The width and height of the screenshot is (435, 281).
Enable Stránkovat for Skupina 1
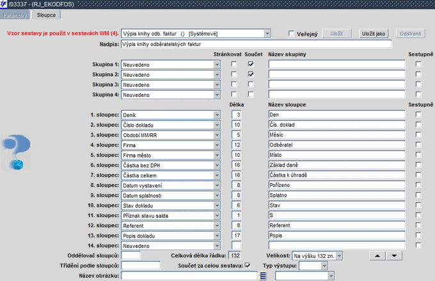[234, 64]
